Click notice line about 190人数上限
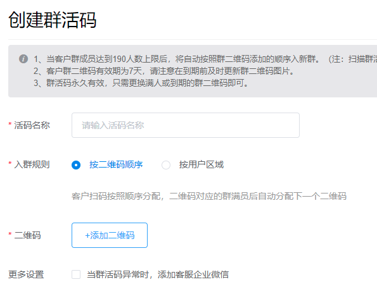 [205, 59]
